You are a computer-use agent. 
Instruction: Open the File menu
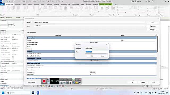tap(2, 4)
